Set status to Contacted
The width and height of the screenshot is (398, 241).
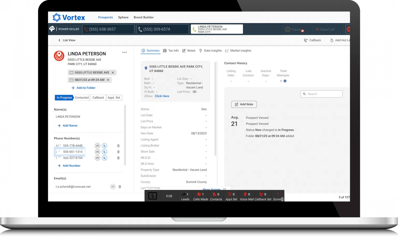tap(82, 98)
